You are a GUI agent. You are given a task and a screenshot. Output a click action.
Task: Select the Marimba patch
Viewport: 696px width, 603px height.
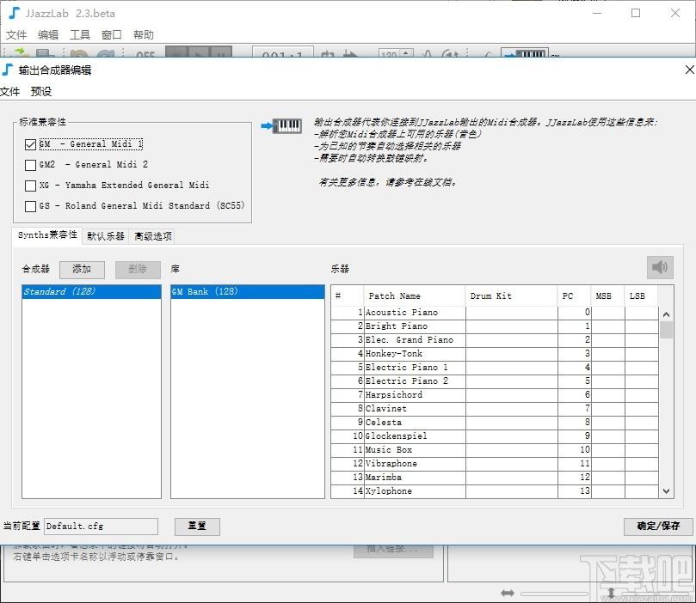coord(495,478)
